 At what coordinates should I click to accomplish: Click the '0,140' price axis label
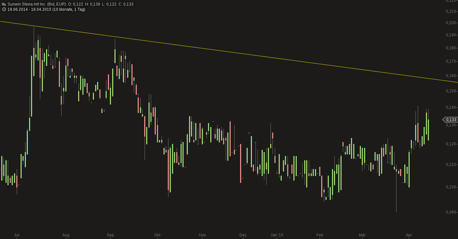[451, 107]
